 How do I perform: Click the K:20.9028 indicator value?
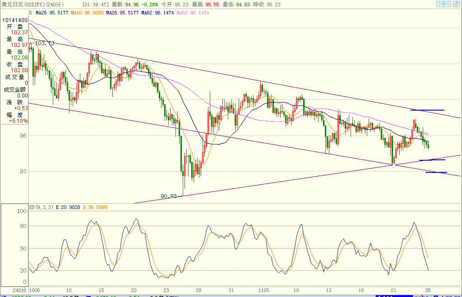click(x=68, y=208)
